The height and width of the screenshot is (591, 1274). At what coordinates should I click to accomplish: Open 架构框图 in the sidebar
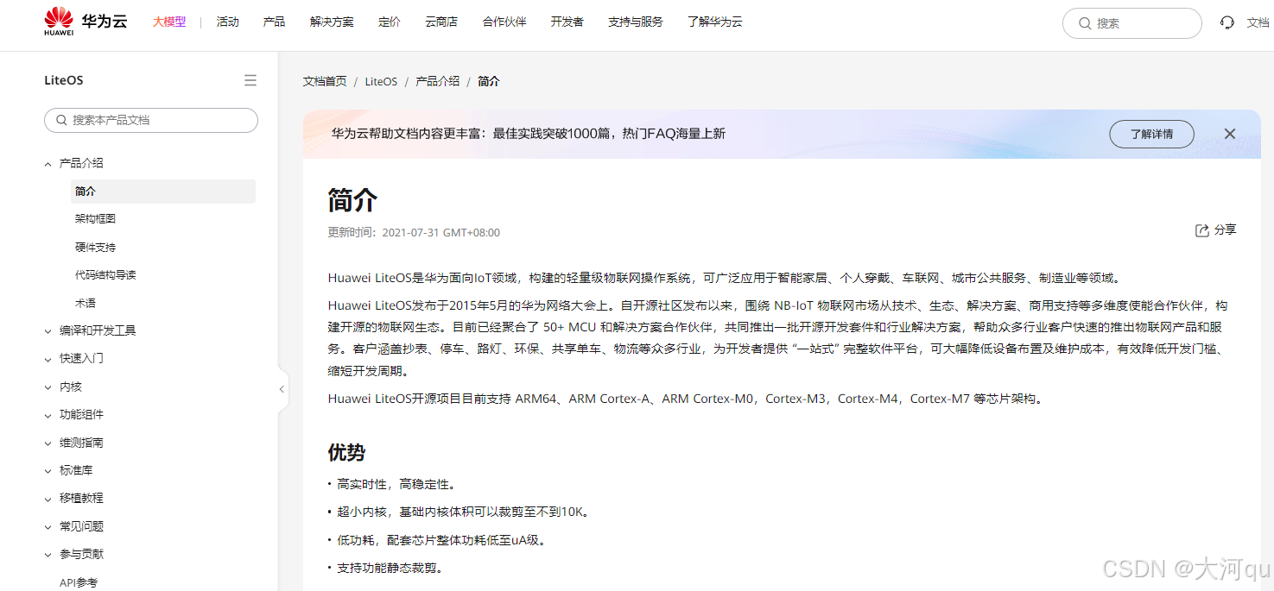[x=95, y=219]
